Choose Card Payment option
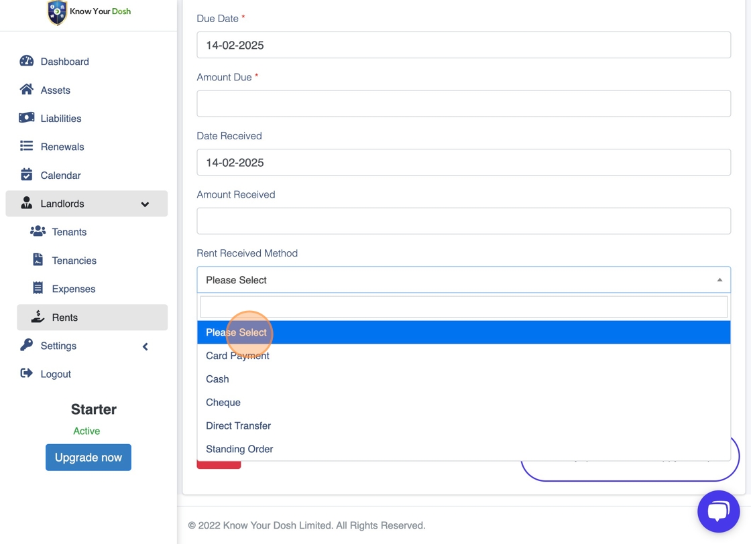 coord(237,356)
